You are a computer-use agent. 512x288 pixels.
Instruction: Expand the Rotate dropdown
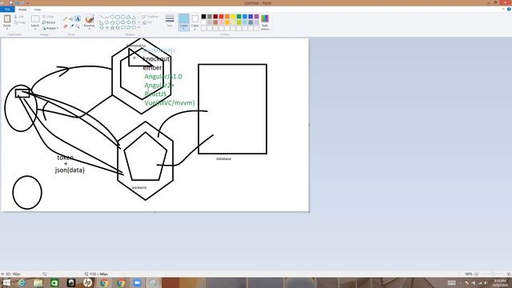(57, 28)
